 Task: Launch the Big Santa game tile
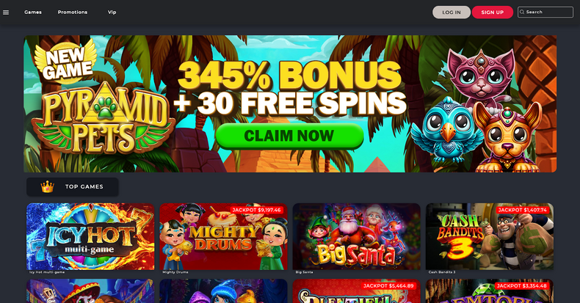(357, 236)
